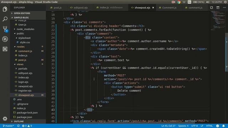Click the compare changes icon in editor toolbar
This screenshot has width=228, height=128.
coord(211,7)
